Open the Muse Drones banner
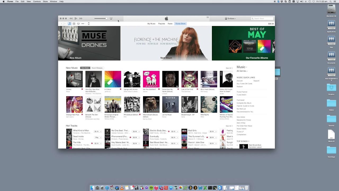This screenshot has width=339, height=191. tap(89, 43)
